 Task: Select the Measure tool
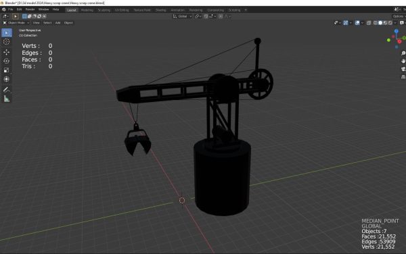click(x=7, y=99)
